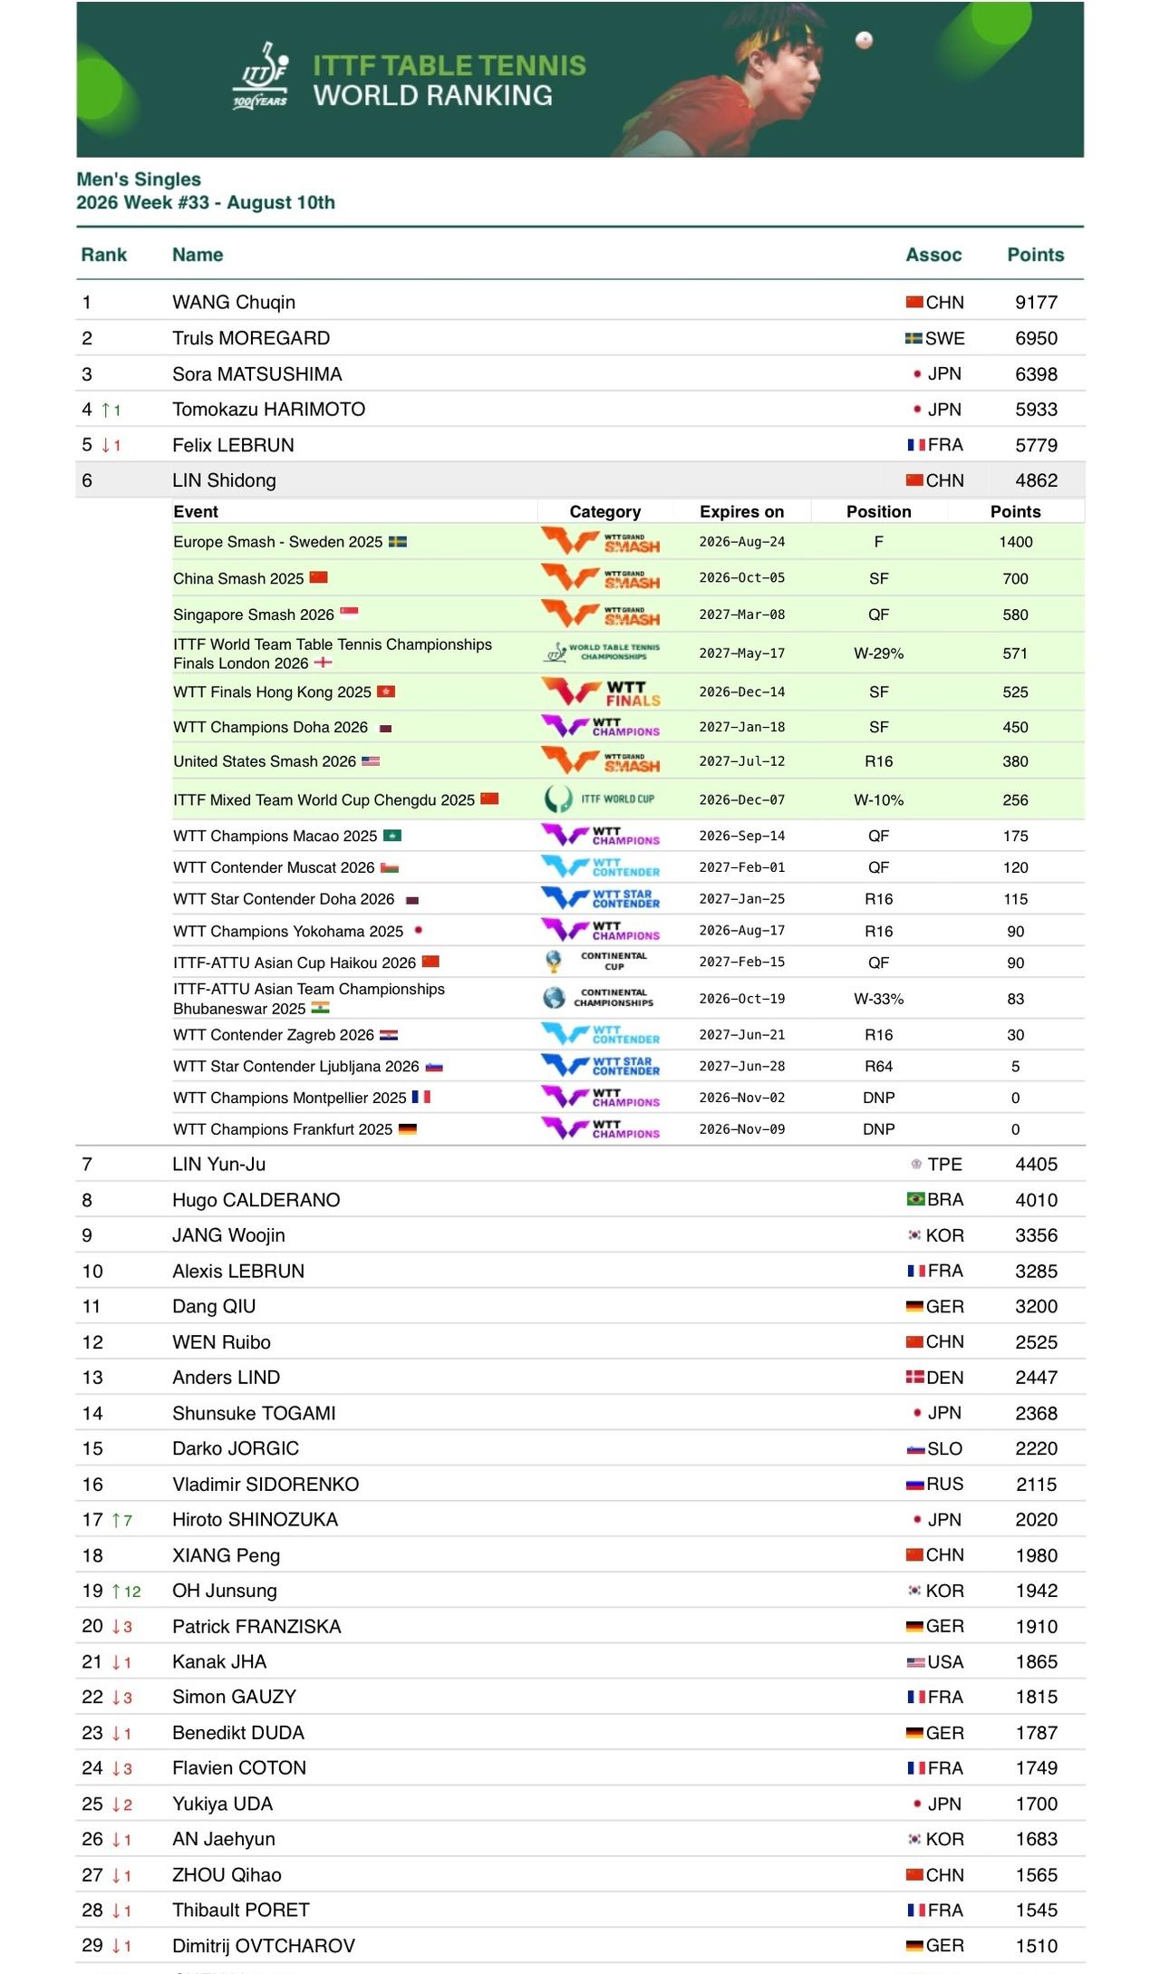This screenshot has height=1974, width=1160.
Task: Click the France flag beside Felix LEBRUN
Action: (x=916, y=445)
